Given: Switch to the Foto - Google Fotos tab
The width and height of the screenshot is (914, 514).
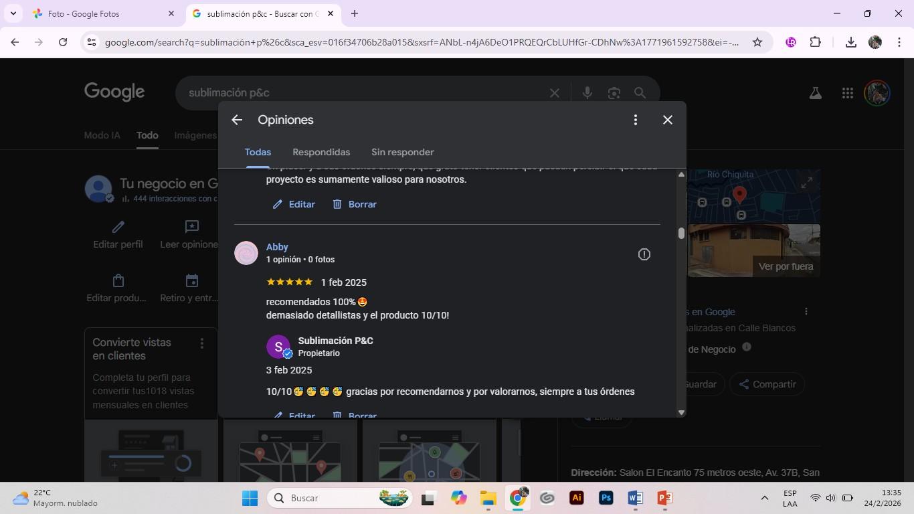Looking at the screenshot, I should [x=104, y=13].
